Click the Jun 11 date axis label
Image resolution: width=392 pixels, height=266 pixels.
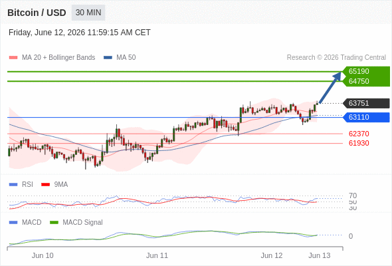coord(157,255)
